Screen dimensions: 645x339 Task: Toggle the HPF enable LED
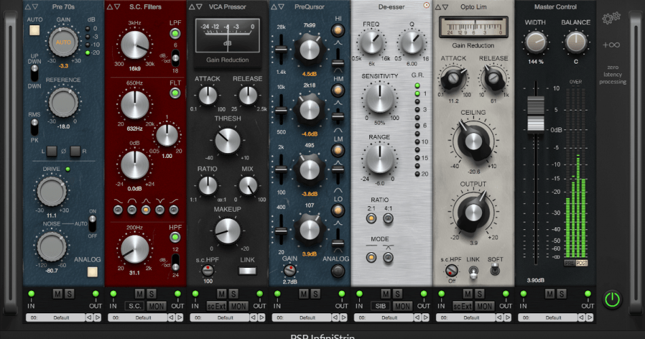pyautogui.click(x=175, y=237)
